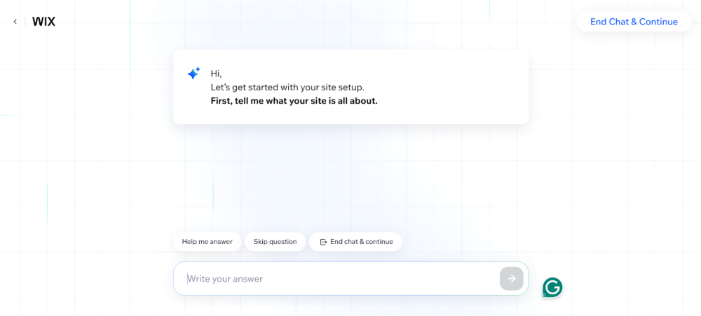The width and height of the screenshot is (701, 316).
Task: Open the WIX logo home link
Action: [x=43, y=22]
